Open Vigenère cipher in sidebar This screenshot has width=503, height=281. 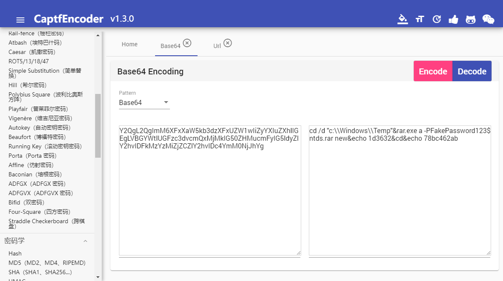pos(40,118)
